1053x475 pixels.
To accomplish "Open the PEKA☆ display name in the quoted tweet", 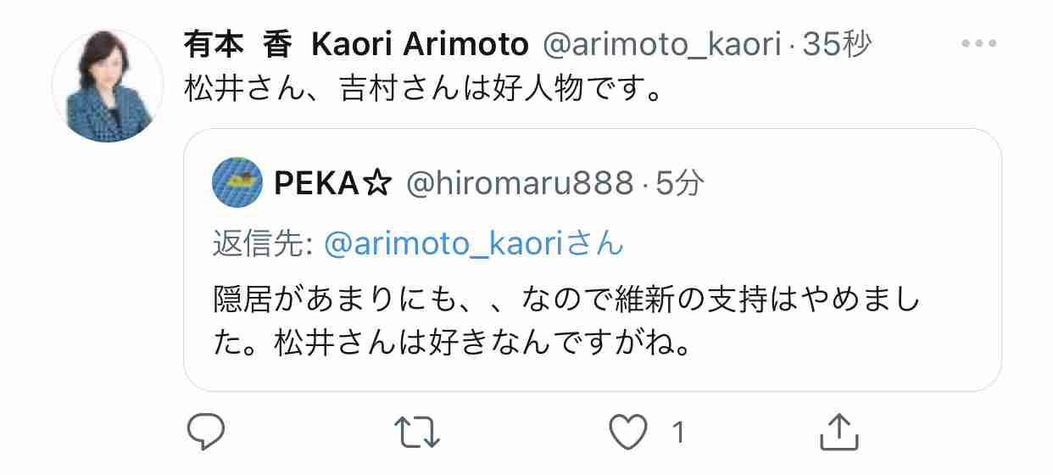I will tap(333, 182).
